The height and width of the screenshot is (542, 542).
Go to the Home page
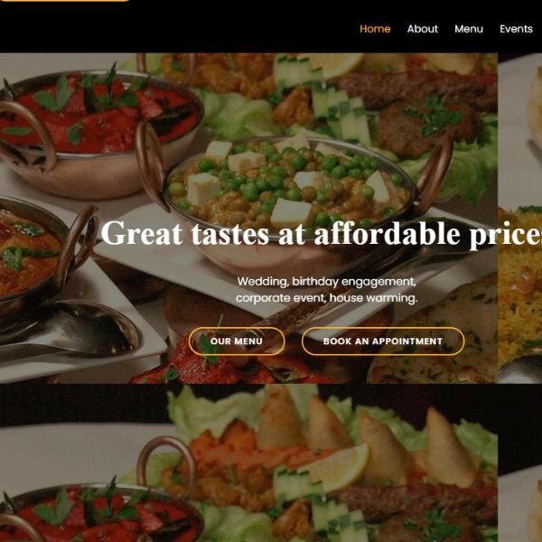click(375, 29)
